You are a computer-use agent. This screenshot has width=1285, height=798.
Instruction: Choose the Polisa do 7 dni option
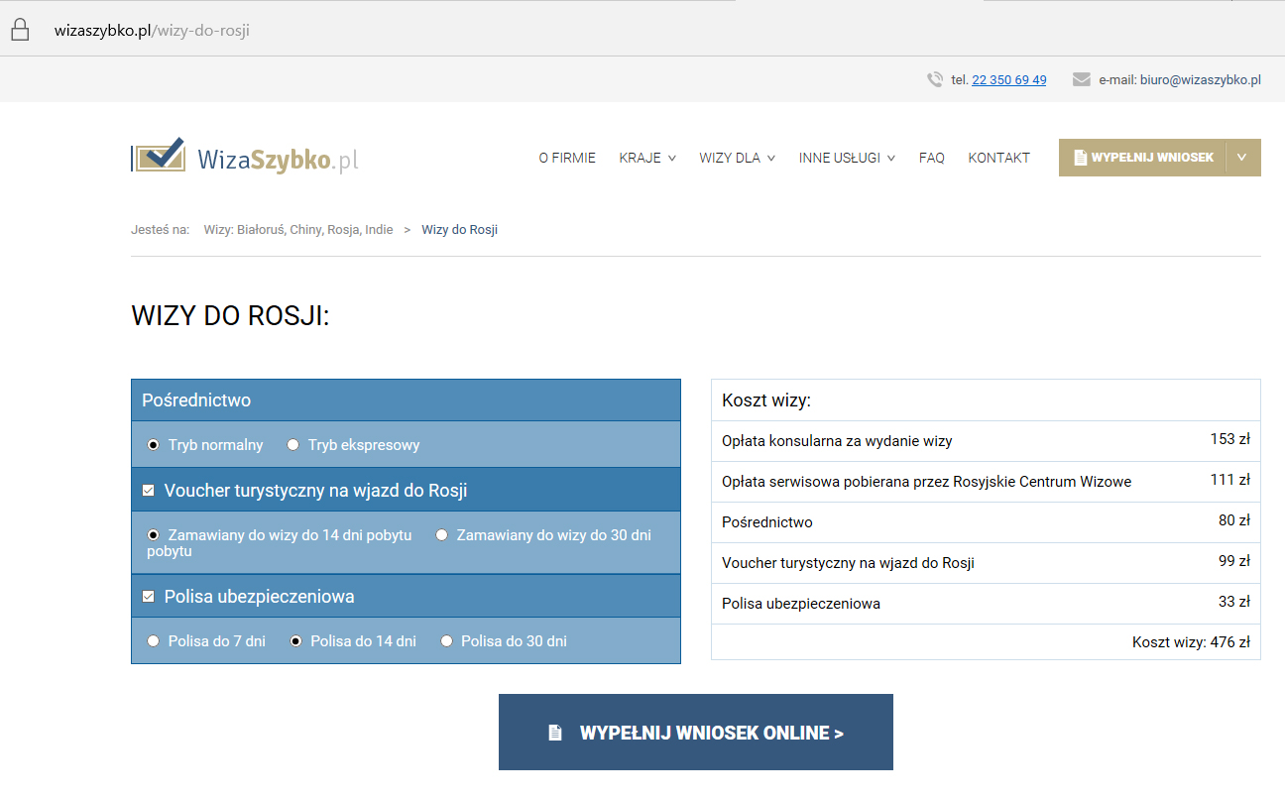click(153, 641)
